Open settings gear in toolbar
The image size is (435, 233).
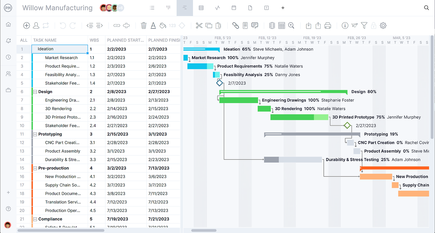[383, 25]
